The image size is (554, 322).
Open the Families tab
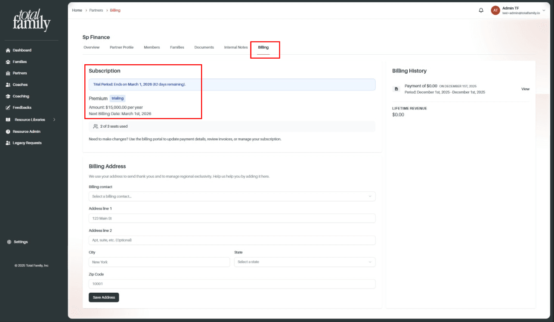(x=177, y=47)
